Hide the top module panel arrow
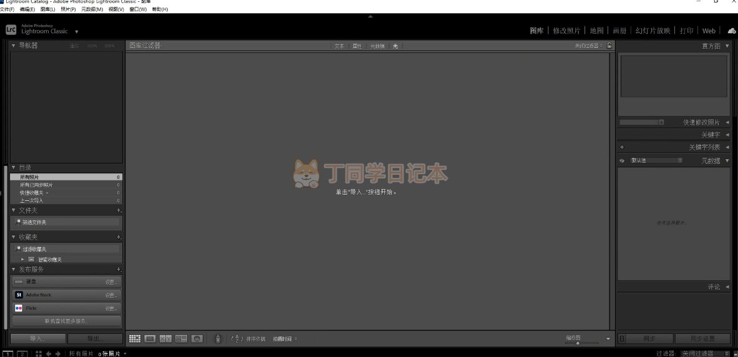738x357 pixels. pyautogui.click(x=371, y=16)
